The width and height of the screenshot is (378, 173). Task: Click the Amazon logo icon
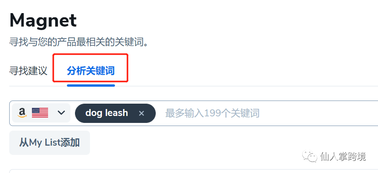(x=22, y=113)
